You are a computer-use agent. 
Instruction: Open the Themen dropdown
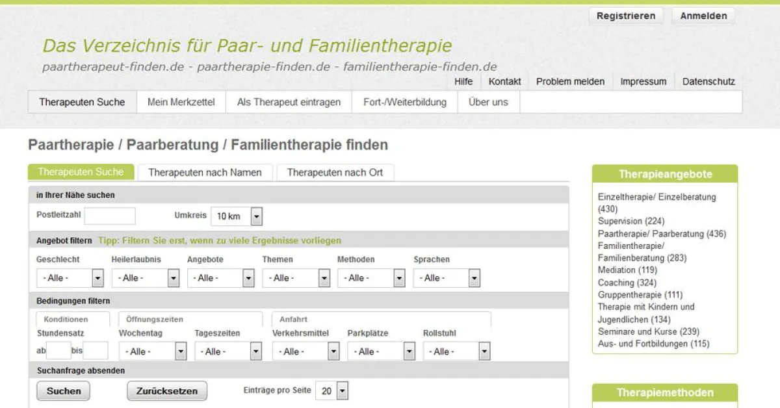click(x=296, y=277)
